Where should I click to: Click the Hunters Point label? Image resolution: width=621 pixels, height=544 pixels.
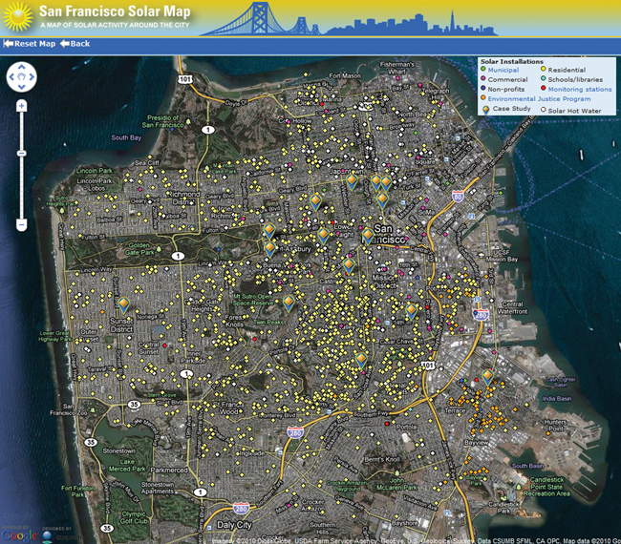(555, 426)
